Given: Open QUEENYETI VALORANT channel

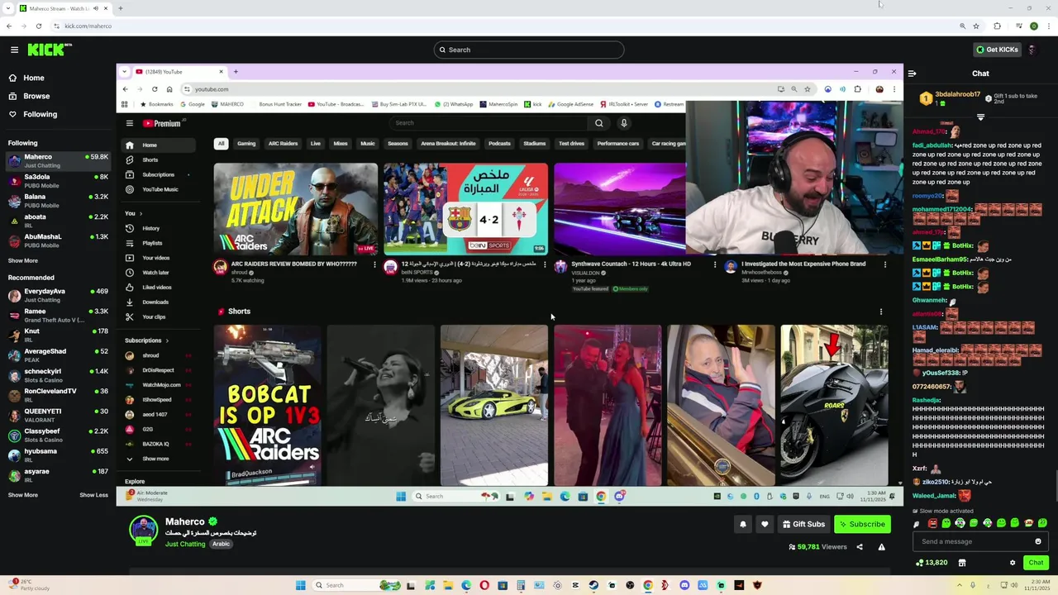Looking at the screenshot, I should coord(58,415).
